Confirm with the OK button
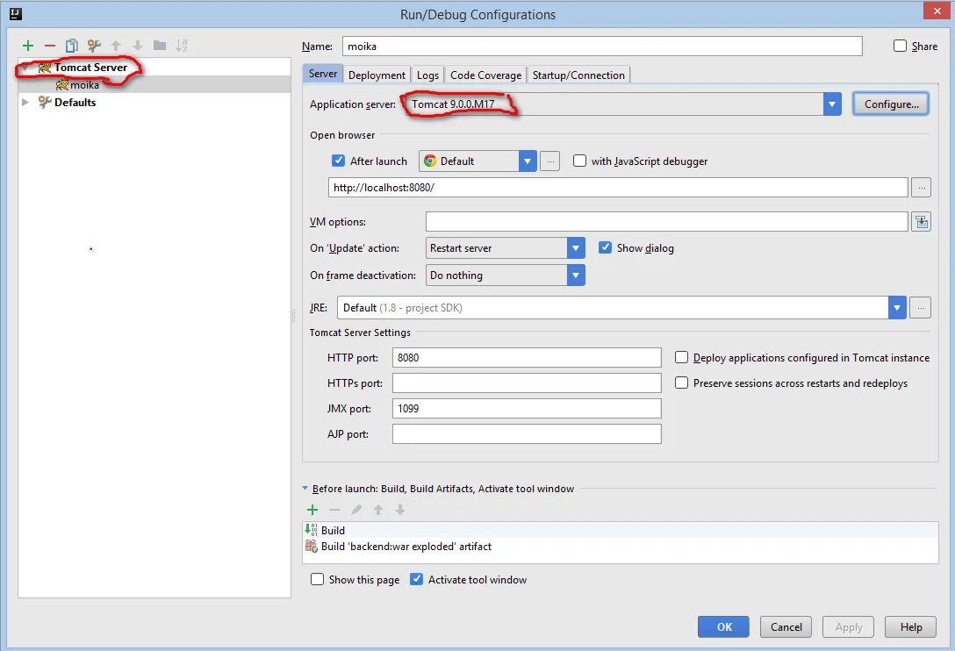The height and width of the screenshot is (651, 955). 723,626
